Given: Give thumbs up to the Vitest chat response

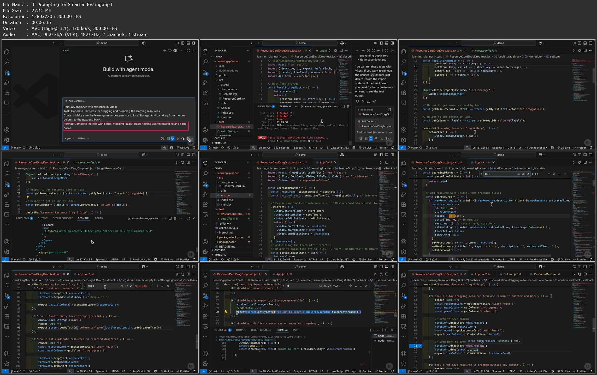Looking at the screenshot, I should pos(368,101).
